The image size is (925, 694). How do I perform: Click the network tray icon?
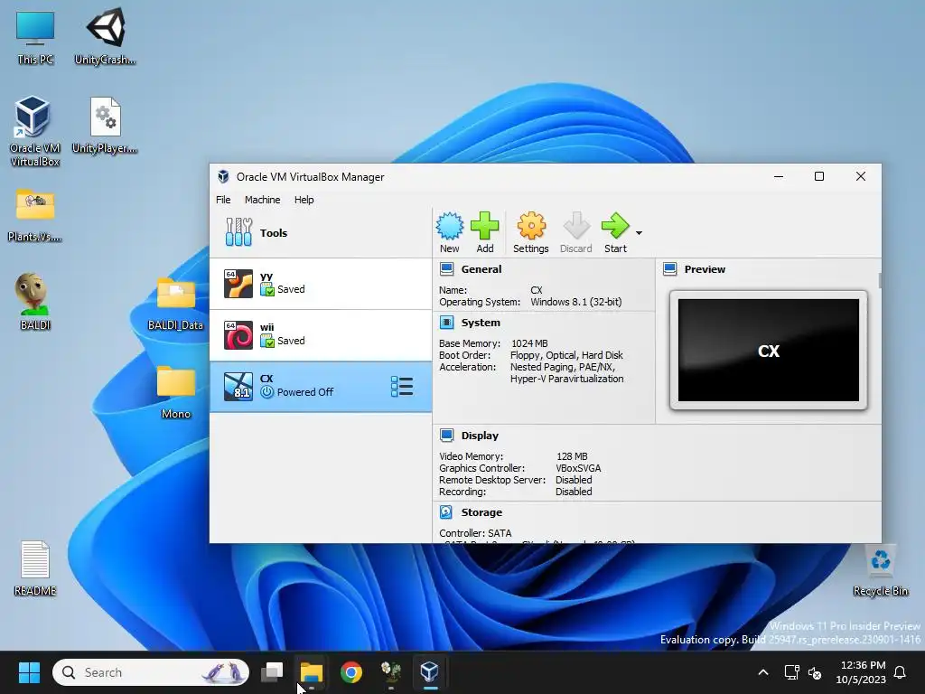pos(791,672)
